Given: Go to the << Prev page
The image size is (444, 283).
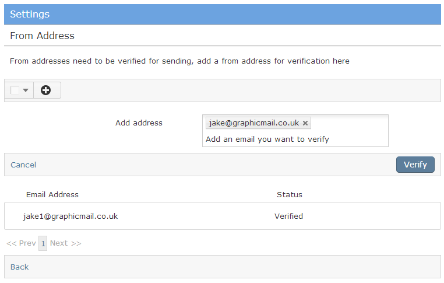Looking at the screenshot, I should coord(21,243).
